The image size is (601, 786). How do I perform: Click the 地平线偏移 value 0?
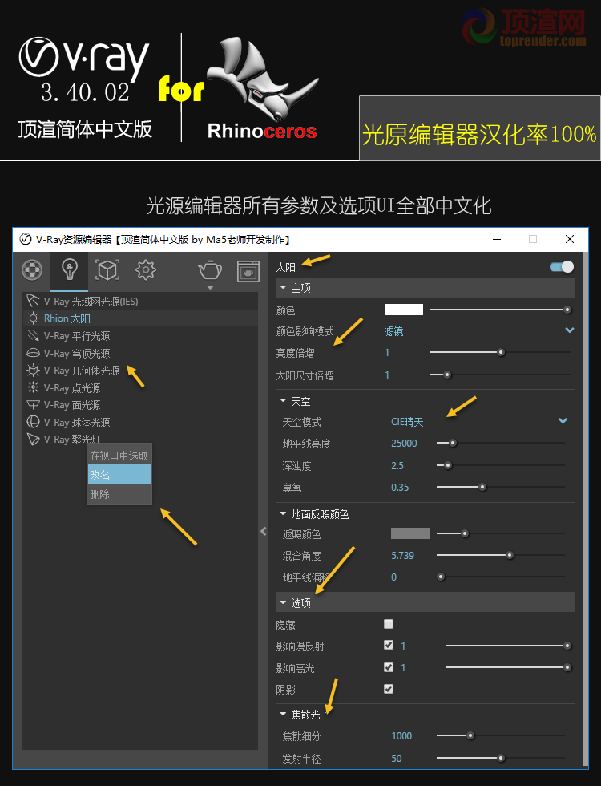tap(393, 577)
